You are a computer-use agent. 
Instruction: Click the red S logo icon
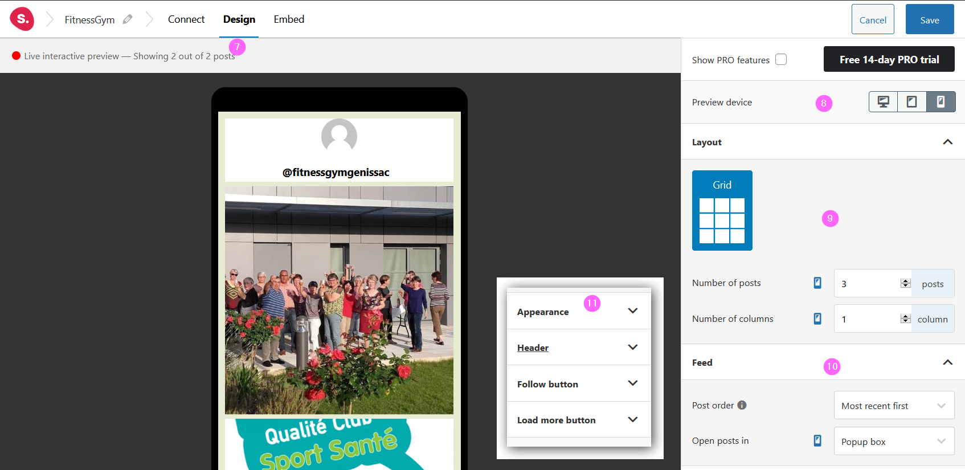(x=22, y=19)
